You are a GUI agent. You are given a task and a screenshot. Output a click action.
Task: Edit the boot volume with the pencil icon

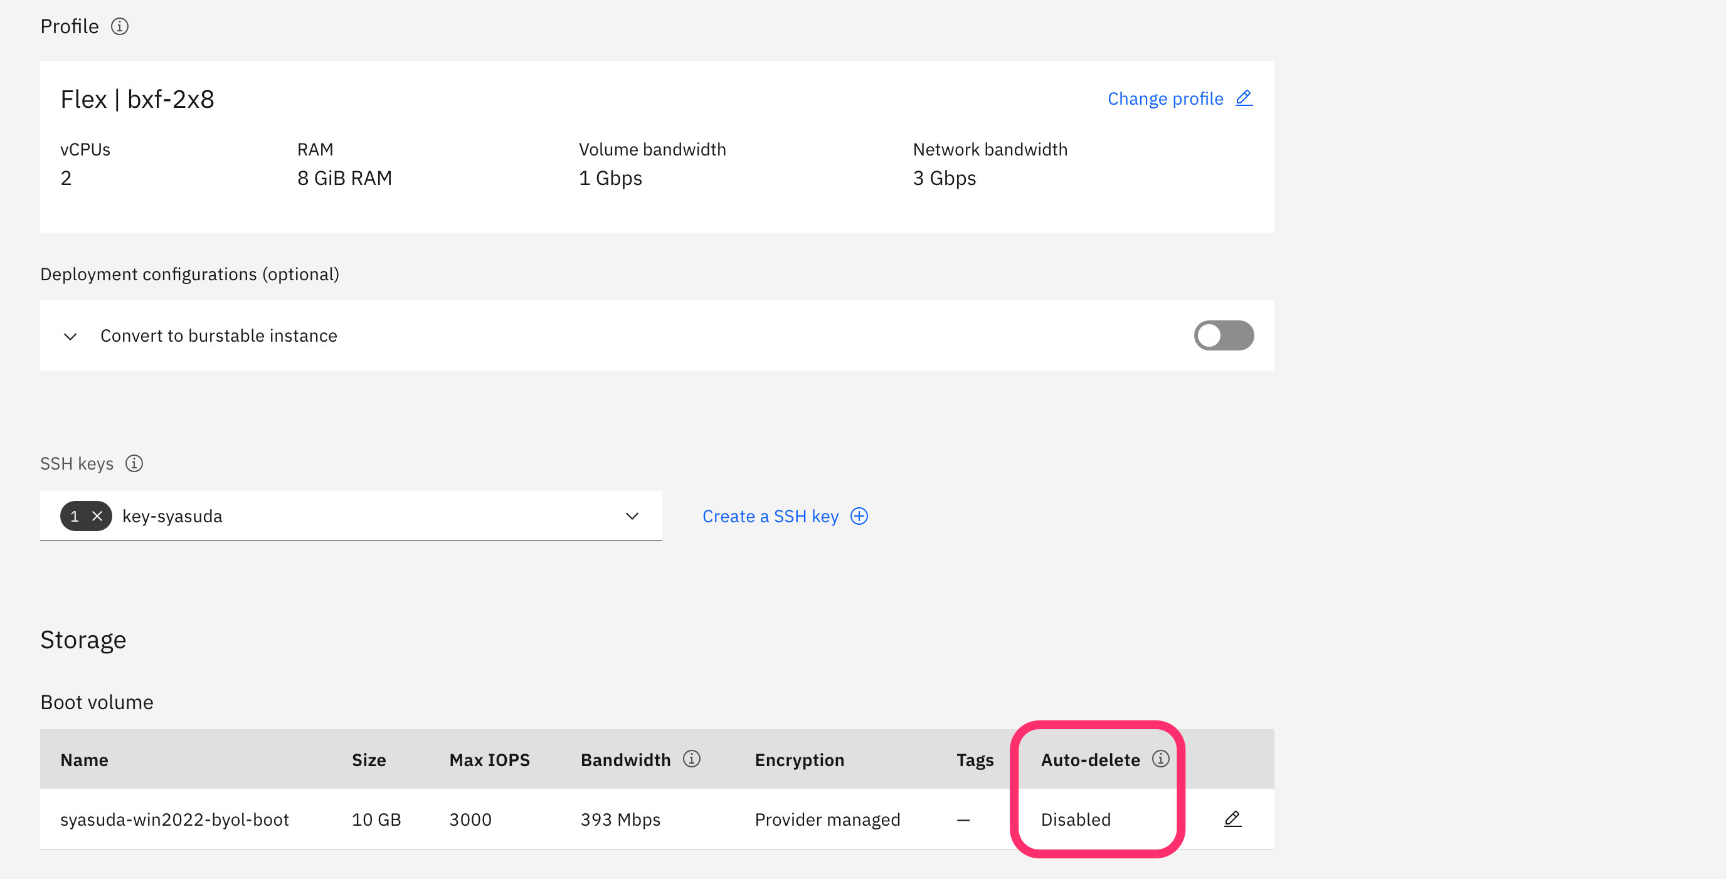[1232, 819]
